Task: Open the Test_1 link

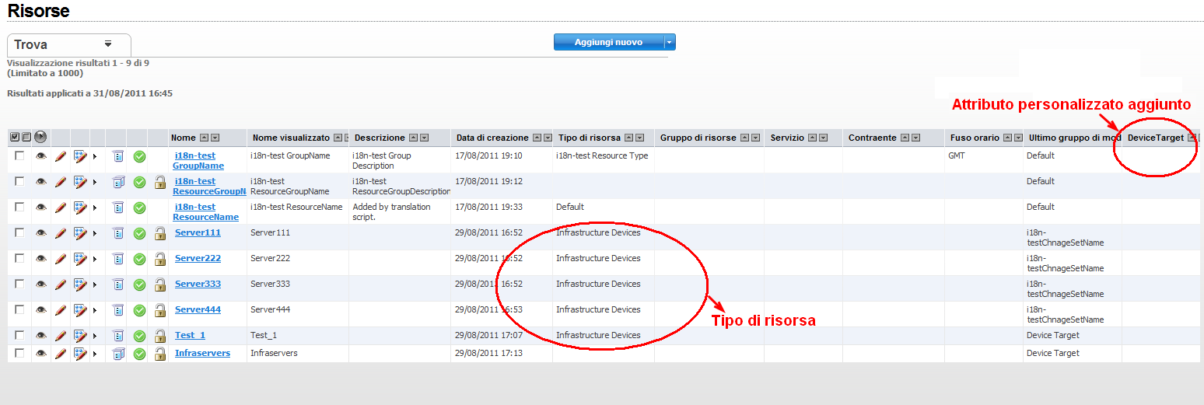Action: point(190,335)
